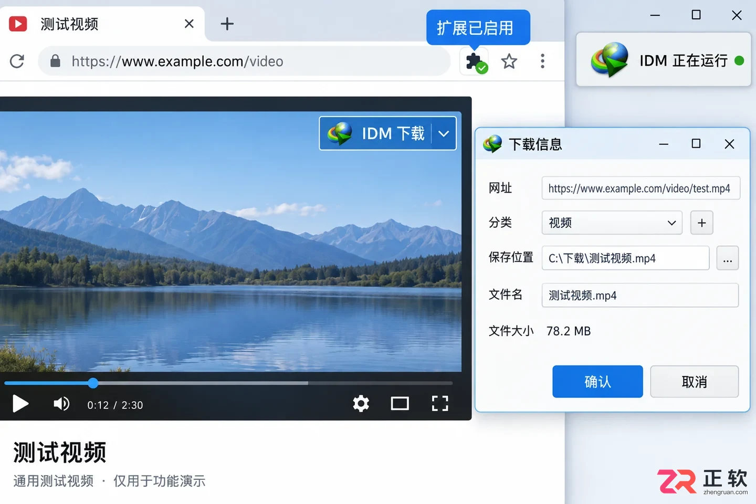The image size is (756, 504).
Task: Bookmark the page with the star icon
Action: click(x=509, y=61)
